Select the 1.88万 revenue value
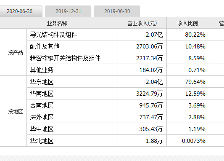Viewport: 224px width, 161px height. (154, 141)
